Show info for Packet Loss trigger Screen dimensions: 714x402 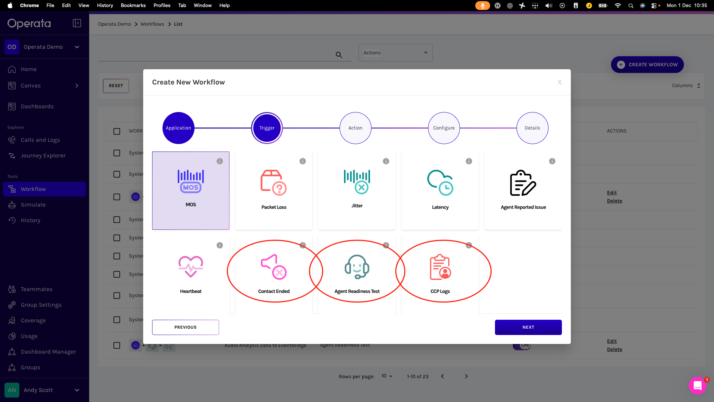(303, 161)
